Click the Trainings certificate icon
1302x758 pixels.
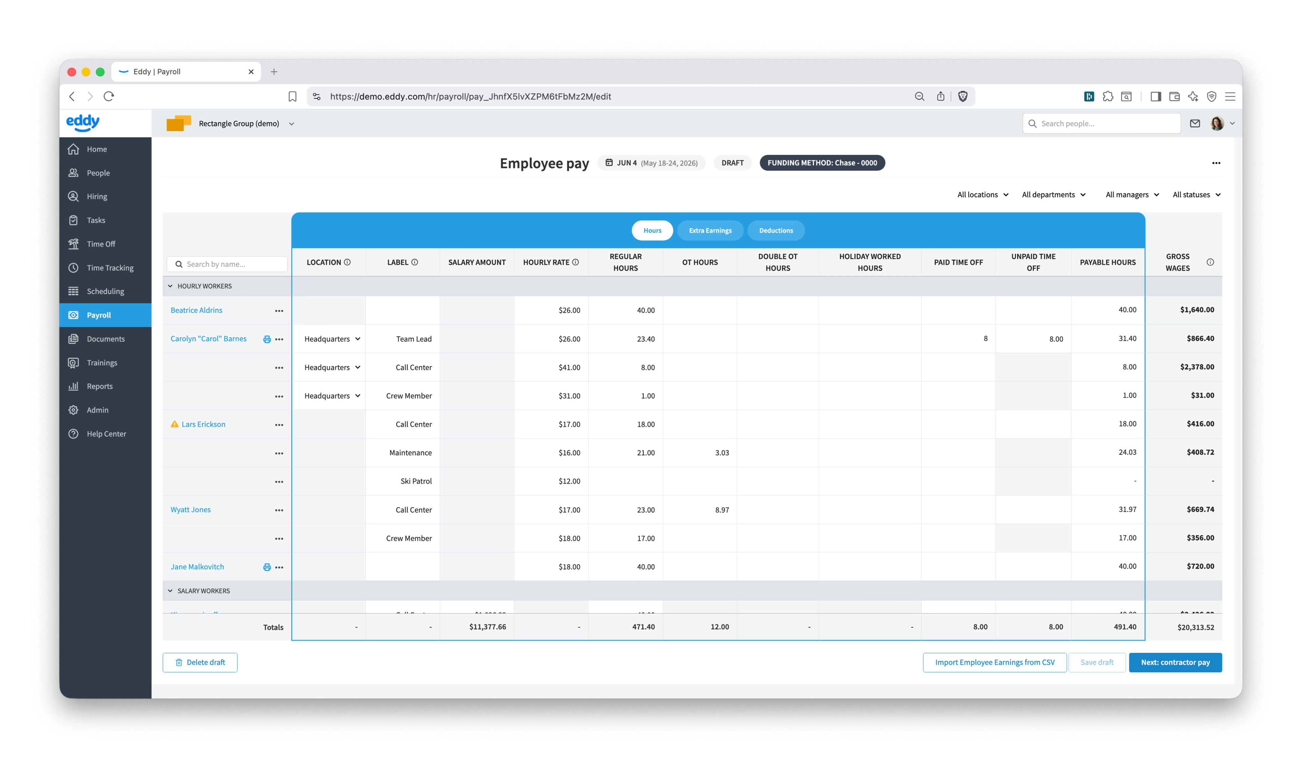pos(73,363)
